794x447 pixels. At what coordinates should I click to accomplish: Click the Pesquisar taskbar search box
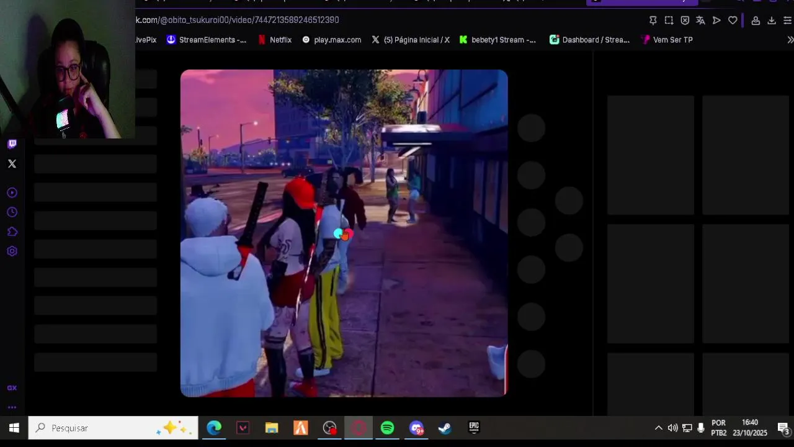[114, 428]
